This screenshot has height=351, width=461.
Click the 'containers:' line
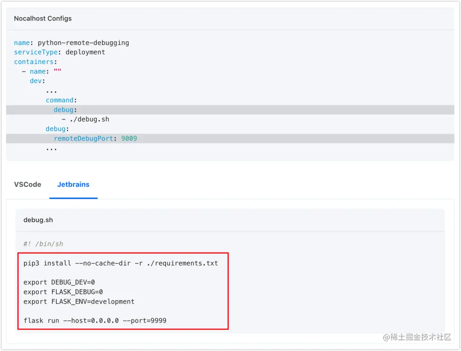click(x=35, y=62)
